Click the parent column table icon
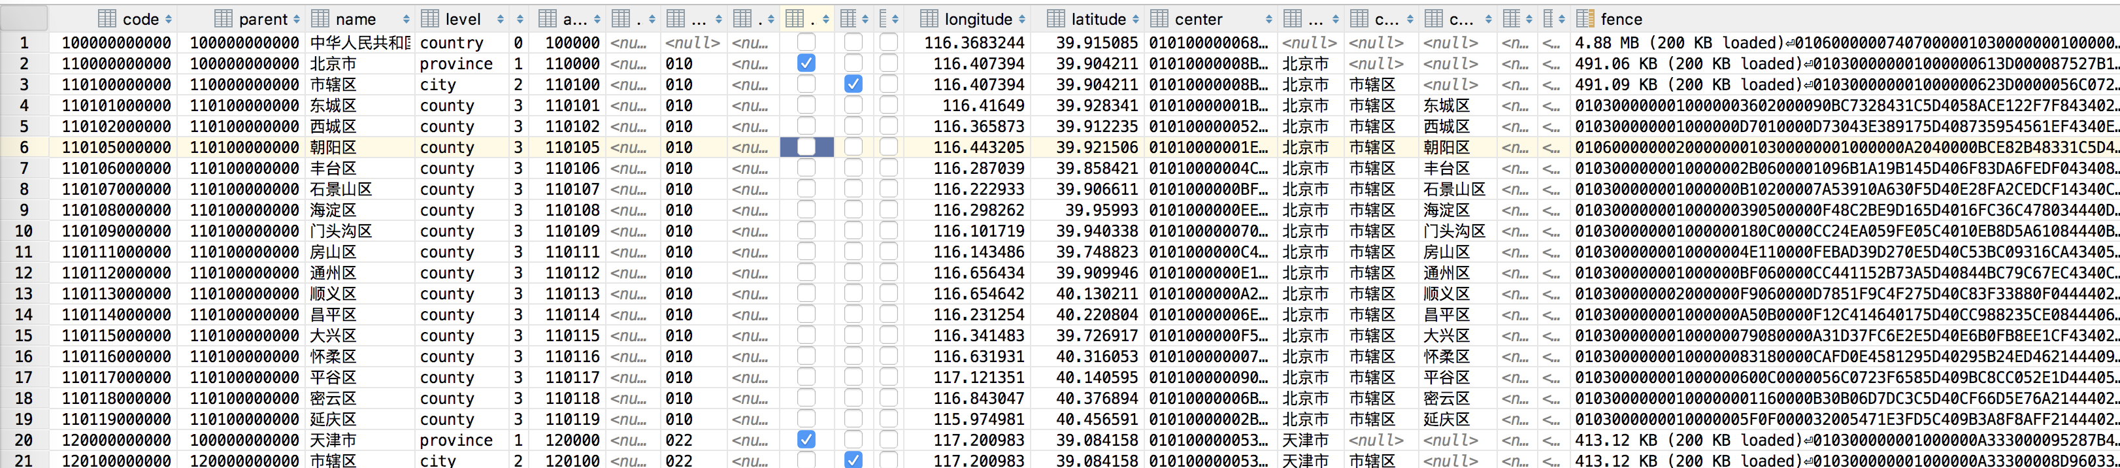Viewport: 2120px width, 468px height. click(x=223, y=18)
